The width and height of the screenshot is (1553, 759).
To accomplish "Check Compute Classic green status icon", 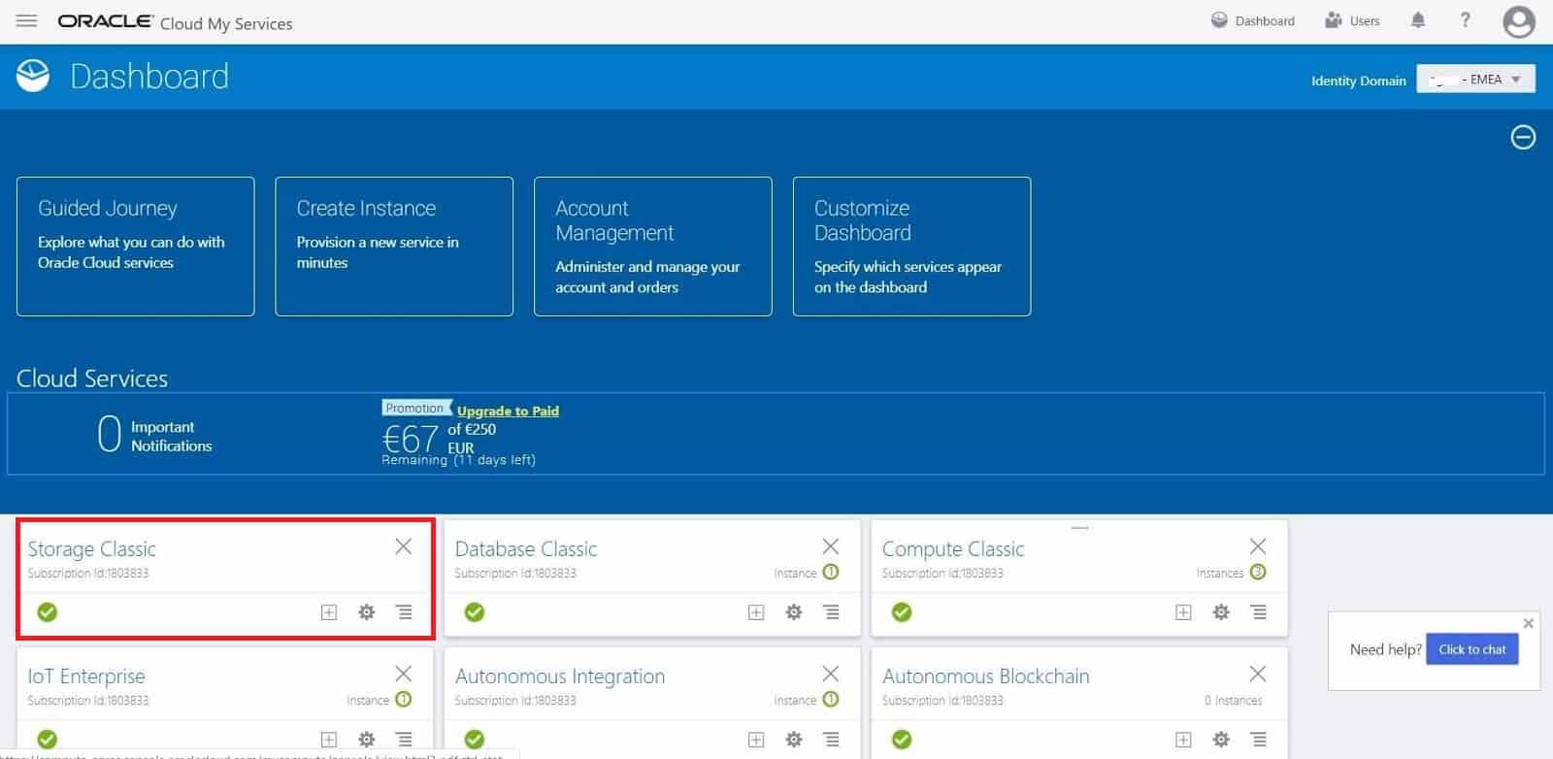I will pyautogui.click(x=902, y=612).
